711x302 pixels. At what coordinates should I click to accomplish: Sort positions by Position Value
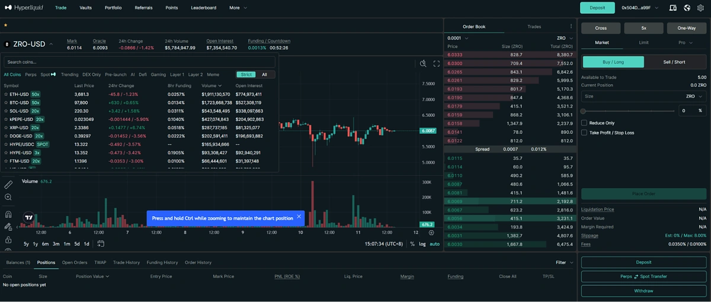click(92, 277)
